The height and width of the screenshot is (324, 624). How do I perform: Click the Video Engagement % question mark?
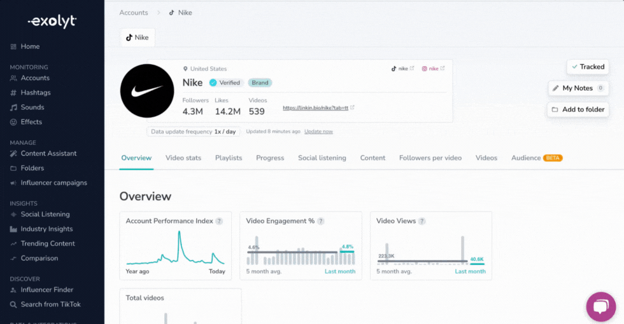[x=321, y=221]
